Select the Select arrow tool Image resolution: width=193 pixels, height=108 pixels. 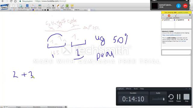pyautogui.click(x=53, y=6)
